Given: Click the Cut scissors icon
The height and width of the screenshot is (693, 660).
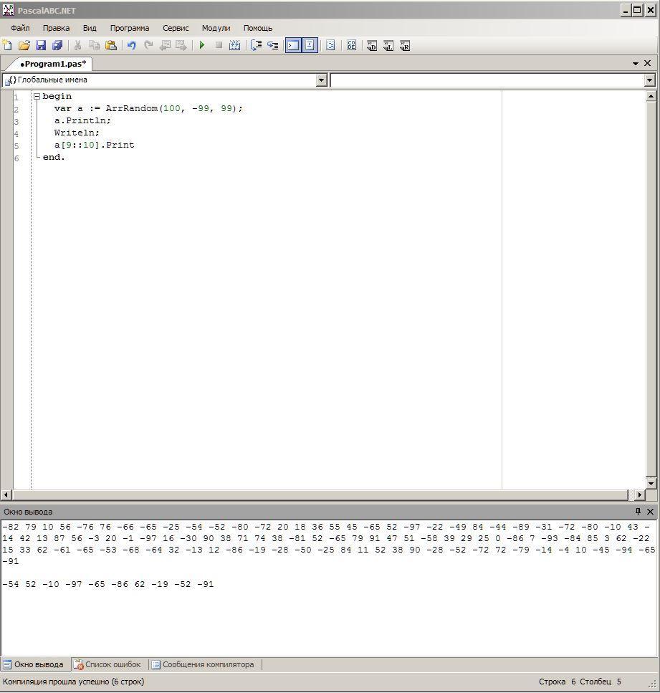Looking at the screenshot, I should [77, 45].
